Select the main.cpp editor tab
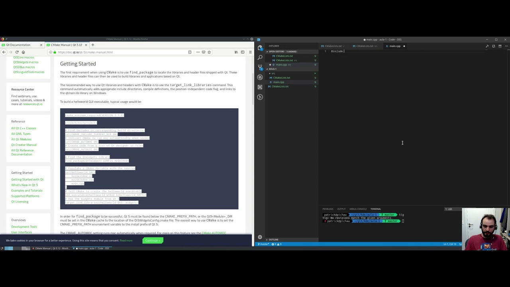 pyautogui.click(x=395, y=46)
